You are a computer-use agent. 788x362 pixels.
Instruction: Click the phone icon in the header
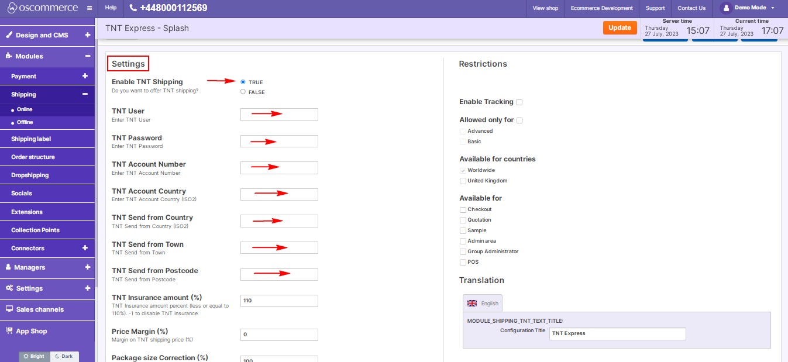point(133,8)
